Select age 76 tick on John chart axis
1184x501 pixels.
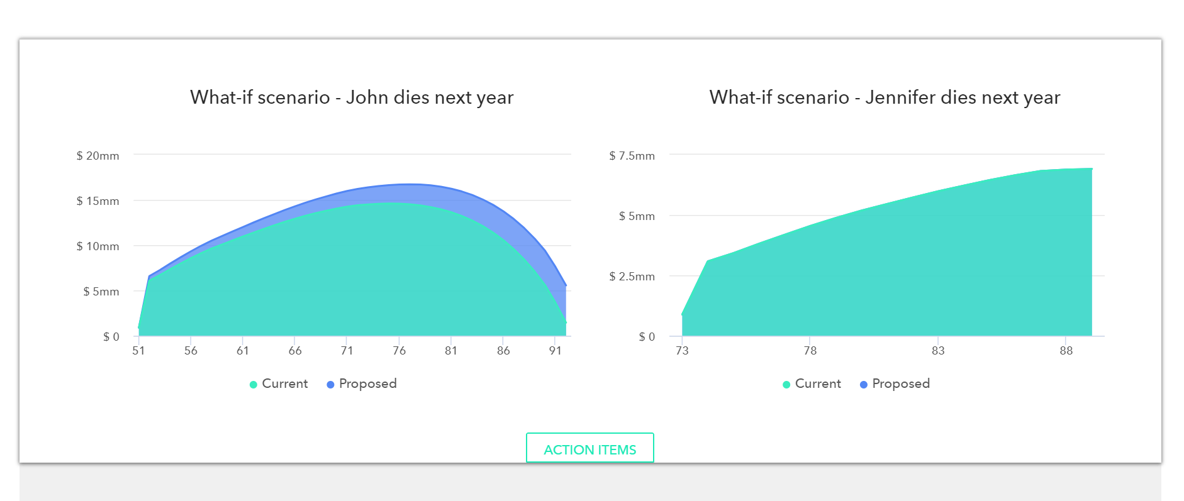click(399, 351)
